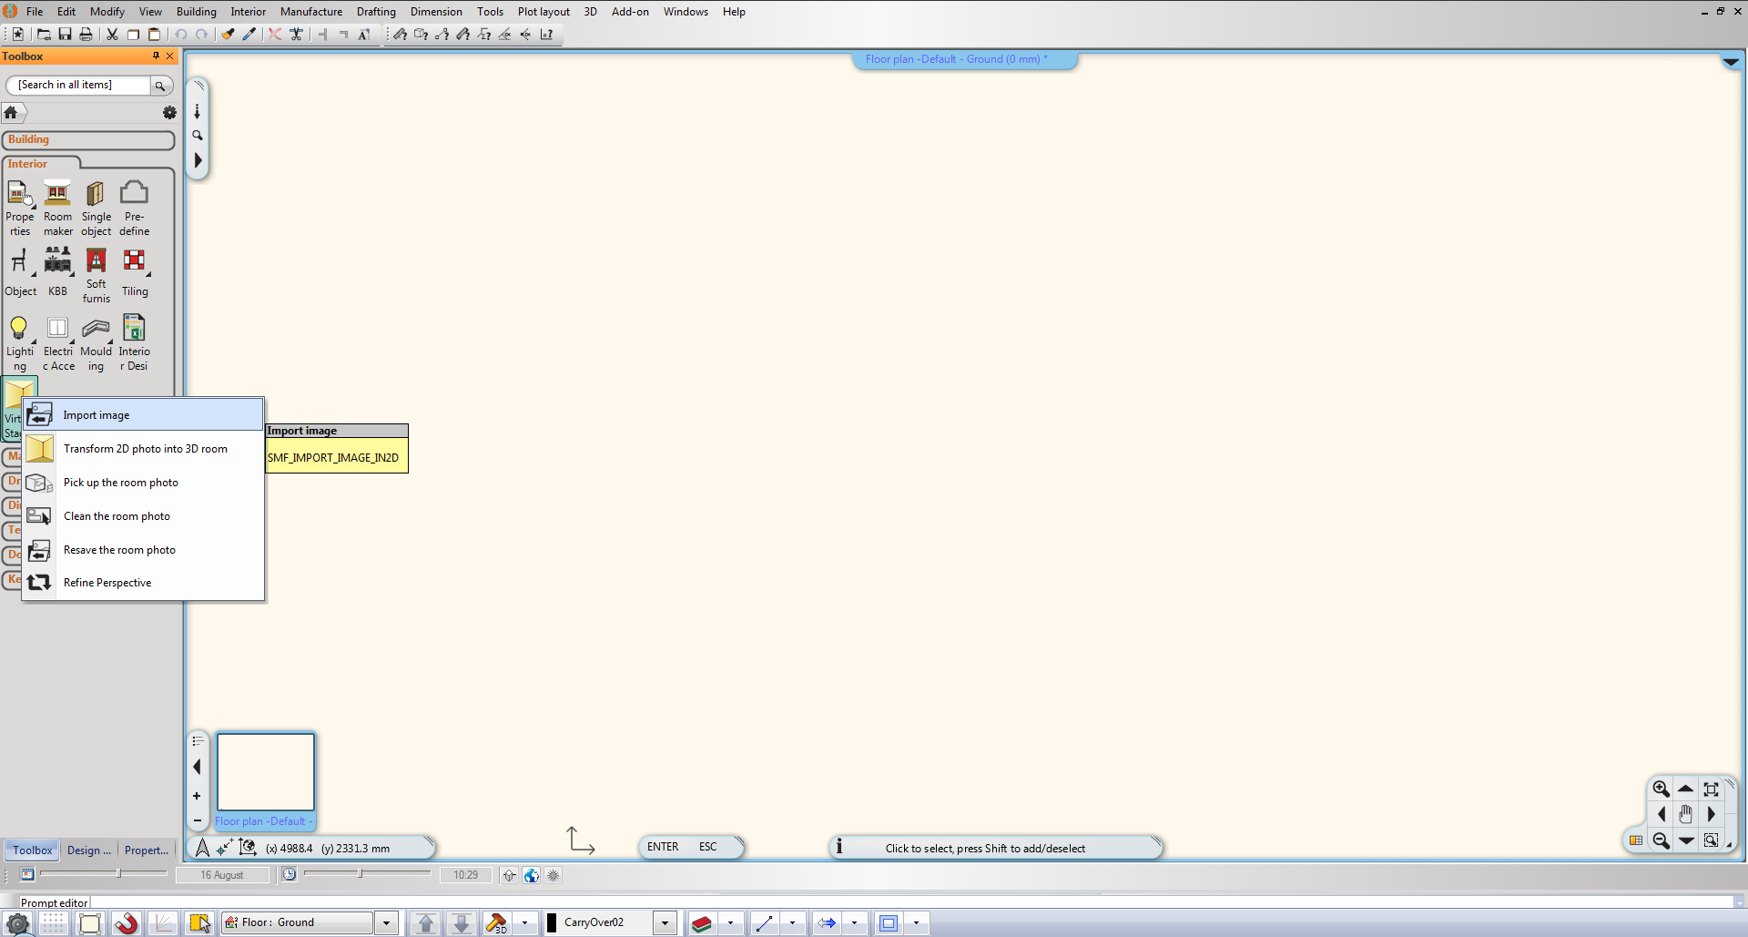Click the time-of-day slider handle

pyautogui.click(x=361, y=874)
